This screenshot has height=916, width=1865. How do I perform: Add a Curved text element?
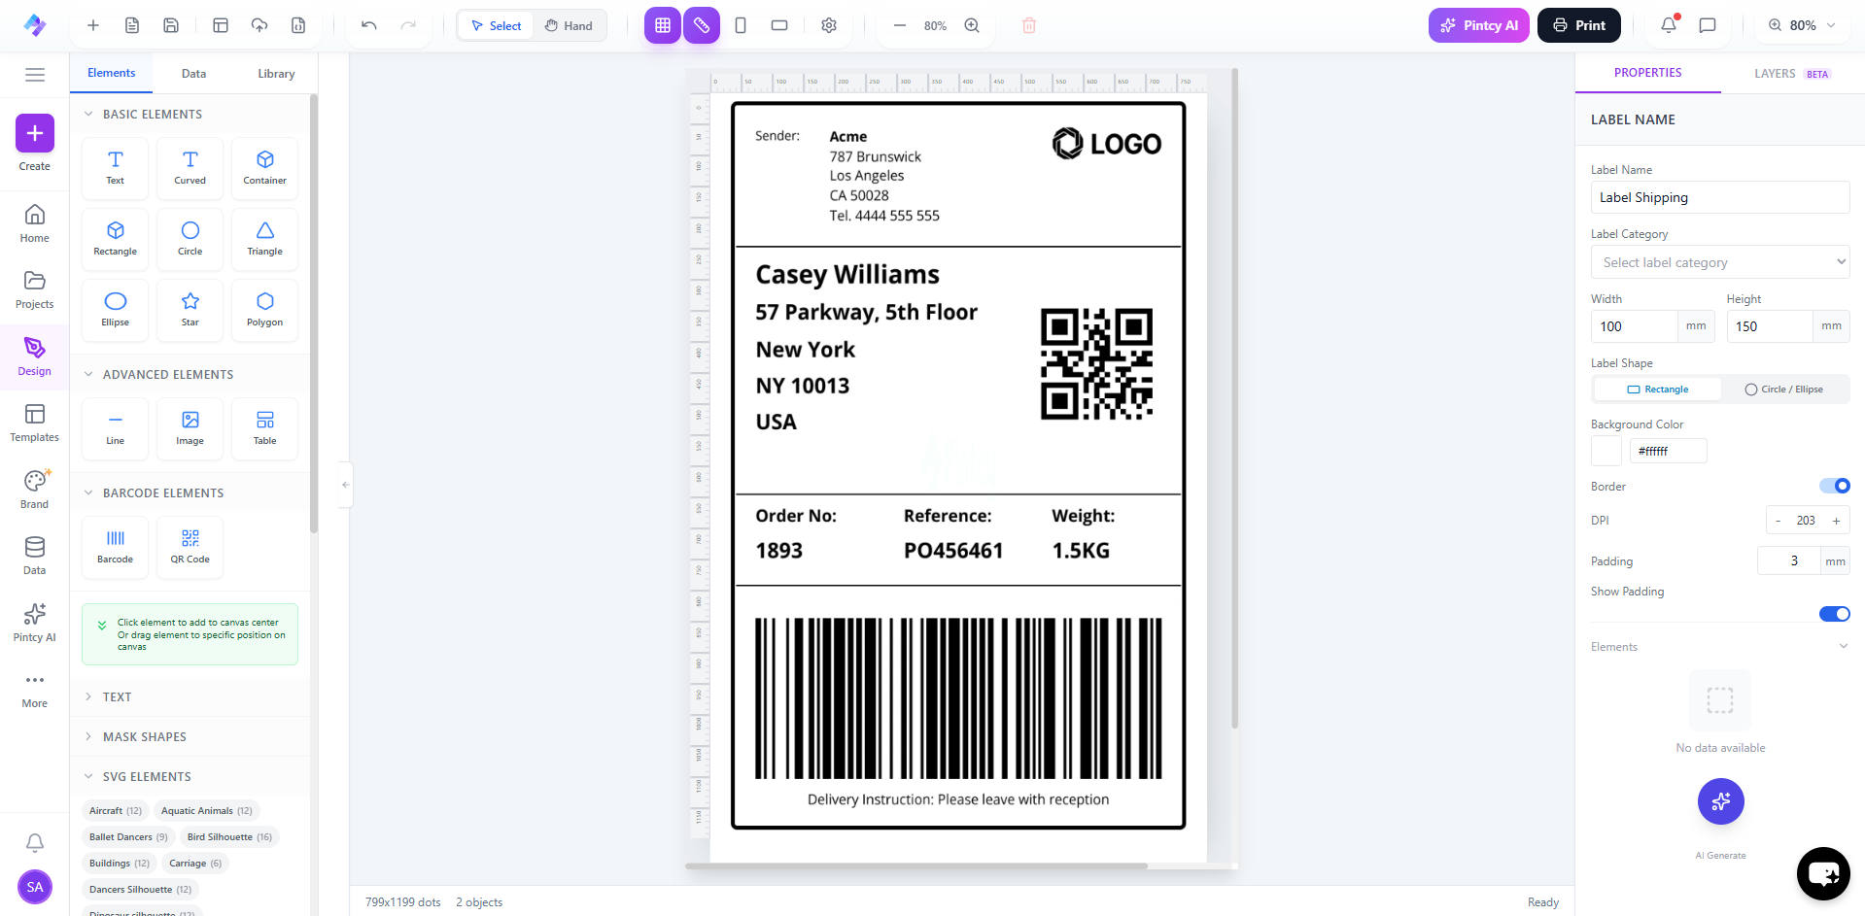click(190, 168)
